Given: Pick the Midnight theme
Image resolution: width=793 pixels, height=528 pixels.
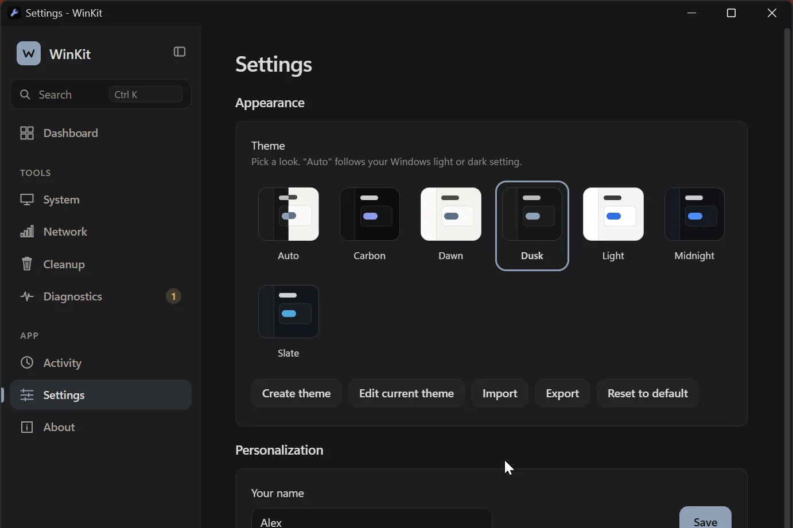Looking at the screenshot, I should coord(695,226).
